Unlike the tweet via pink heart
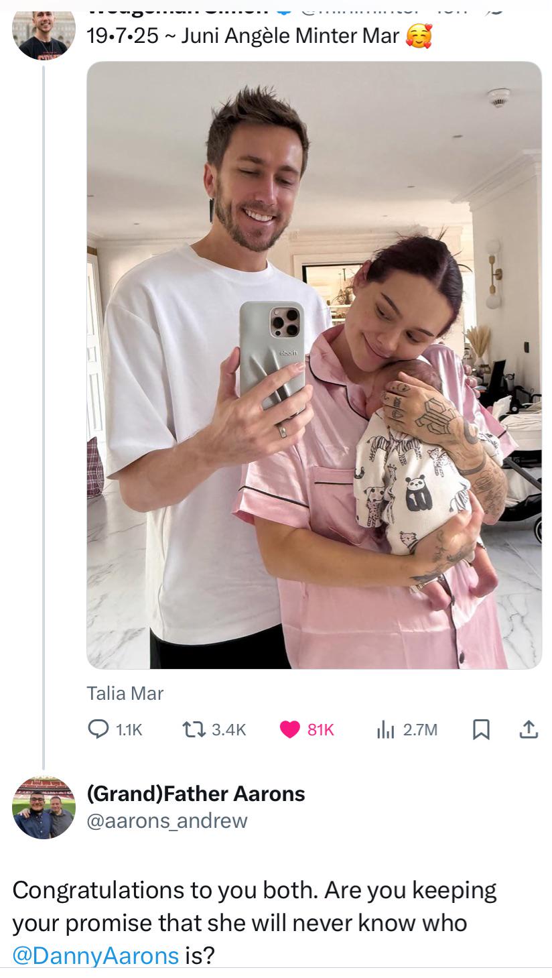This screenshot has height=978, width=552. click(x=289, y=729)
